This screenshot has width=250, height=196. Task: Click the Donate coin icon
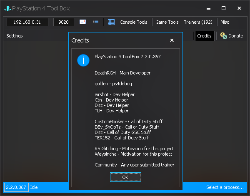tap(223, 36)
